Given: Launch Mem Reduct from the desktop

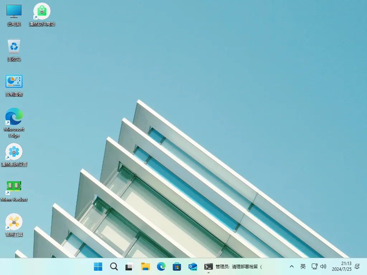Looking at the screenshot, I should pyautogui.click(x=14, y=186).
